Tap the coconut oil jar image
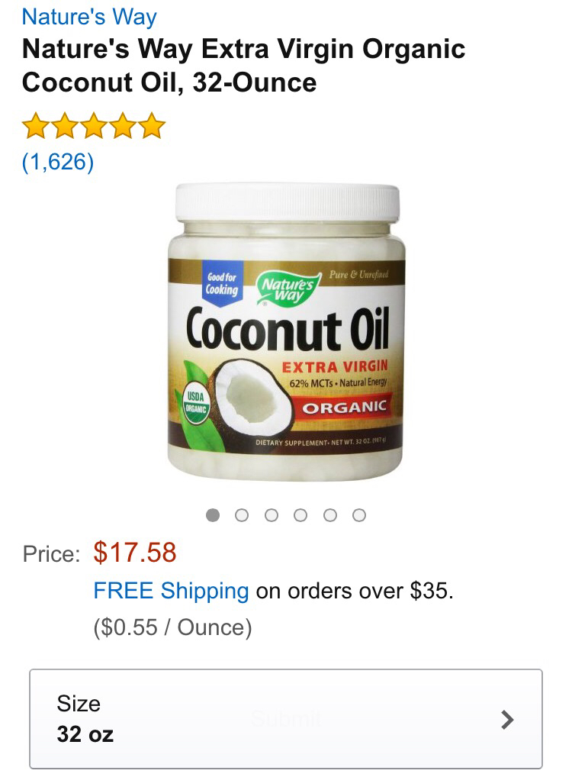The height and width of the screenshot is (777, 572). tap(287, 331)
